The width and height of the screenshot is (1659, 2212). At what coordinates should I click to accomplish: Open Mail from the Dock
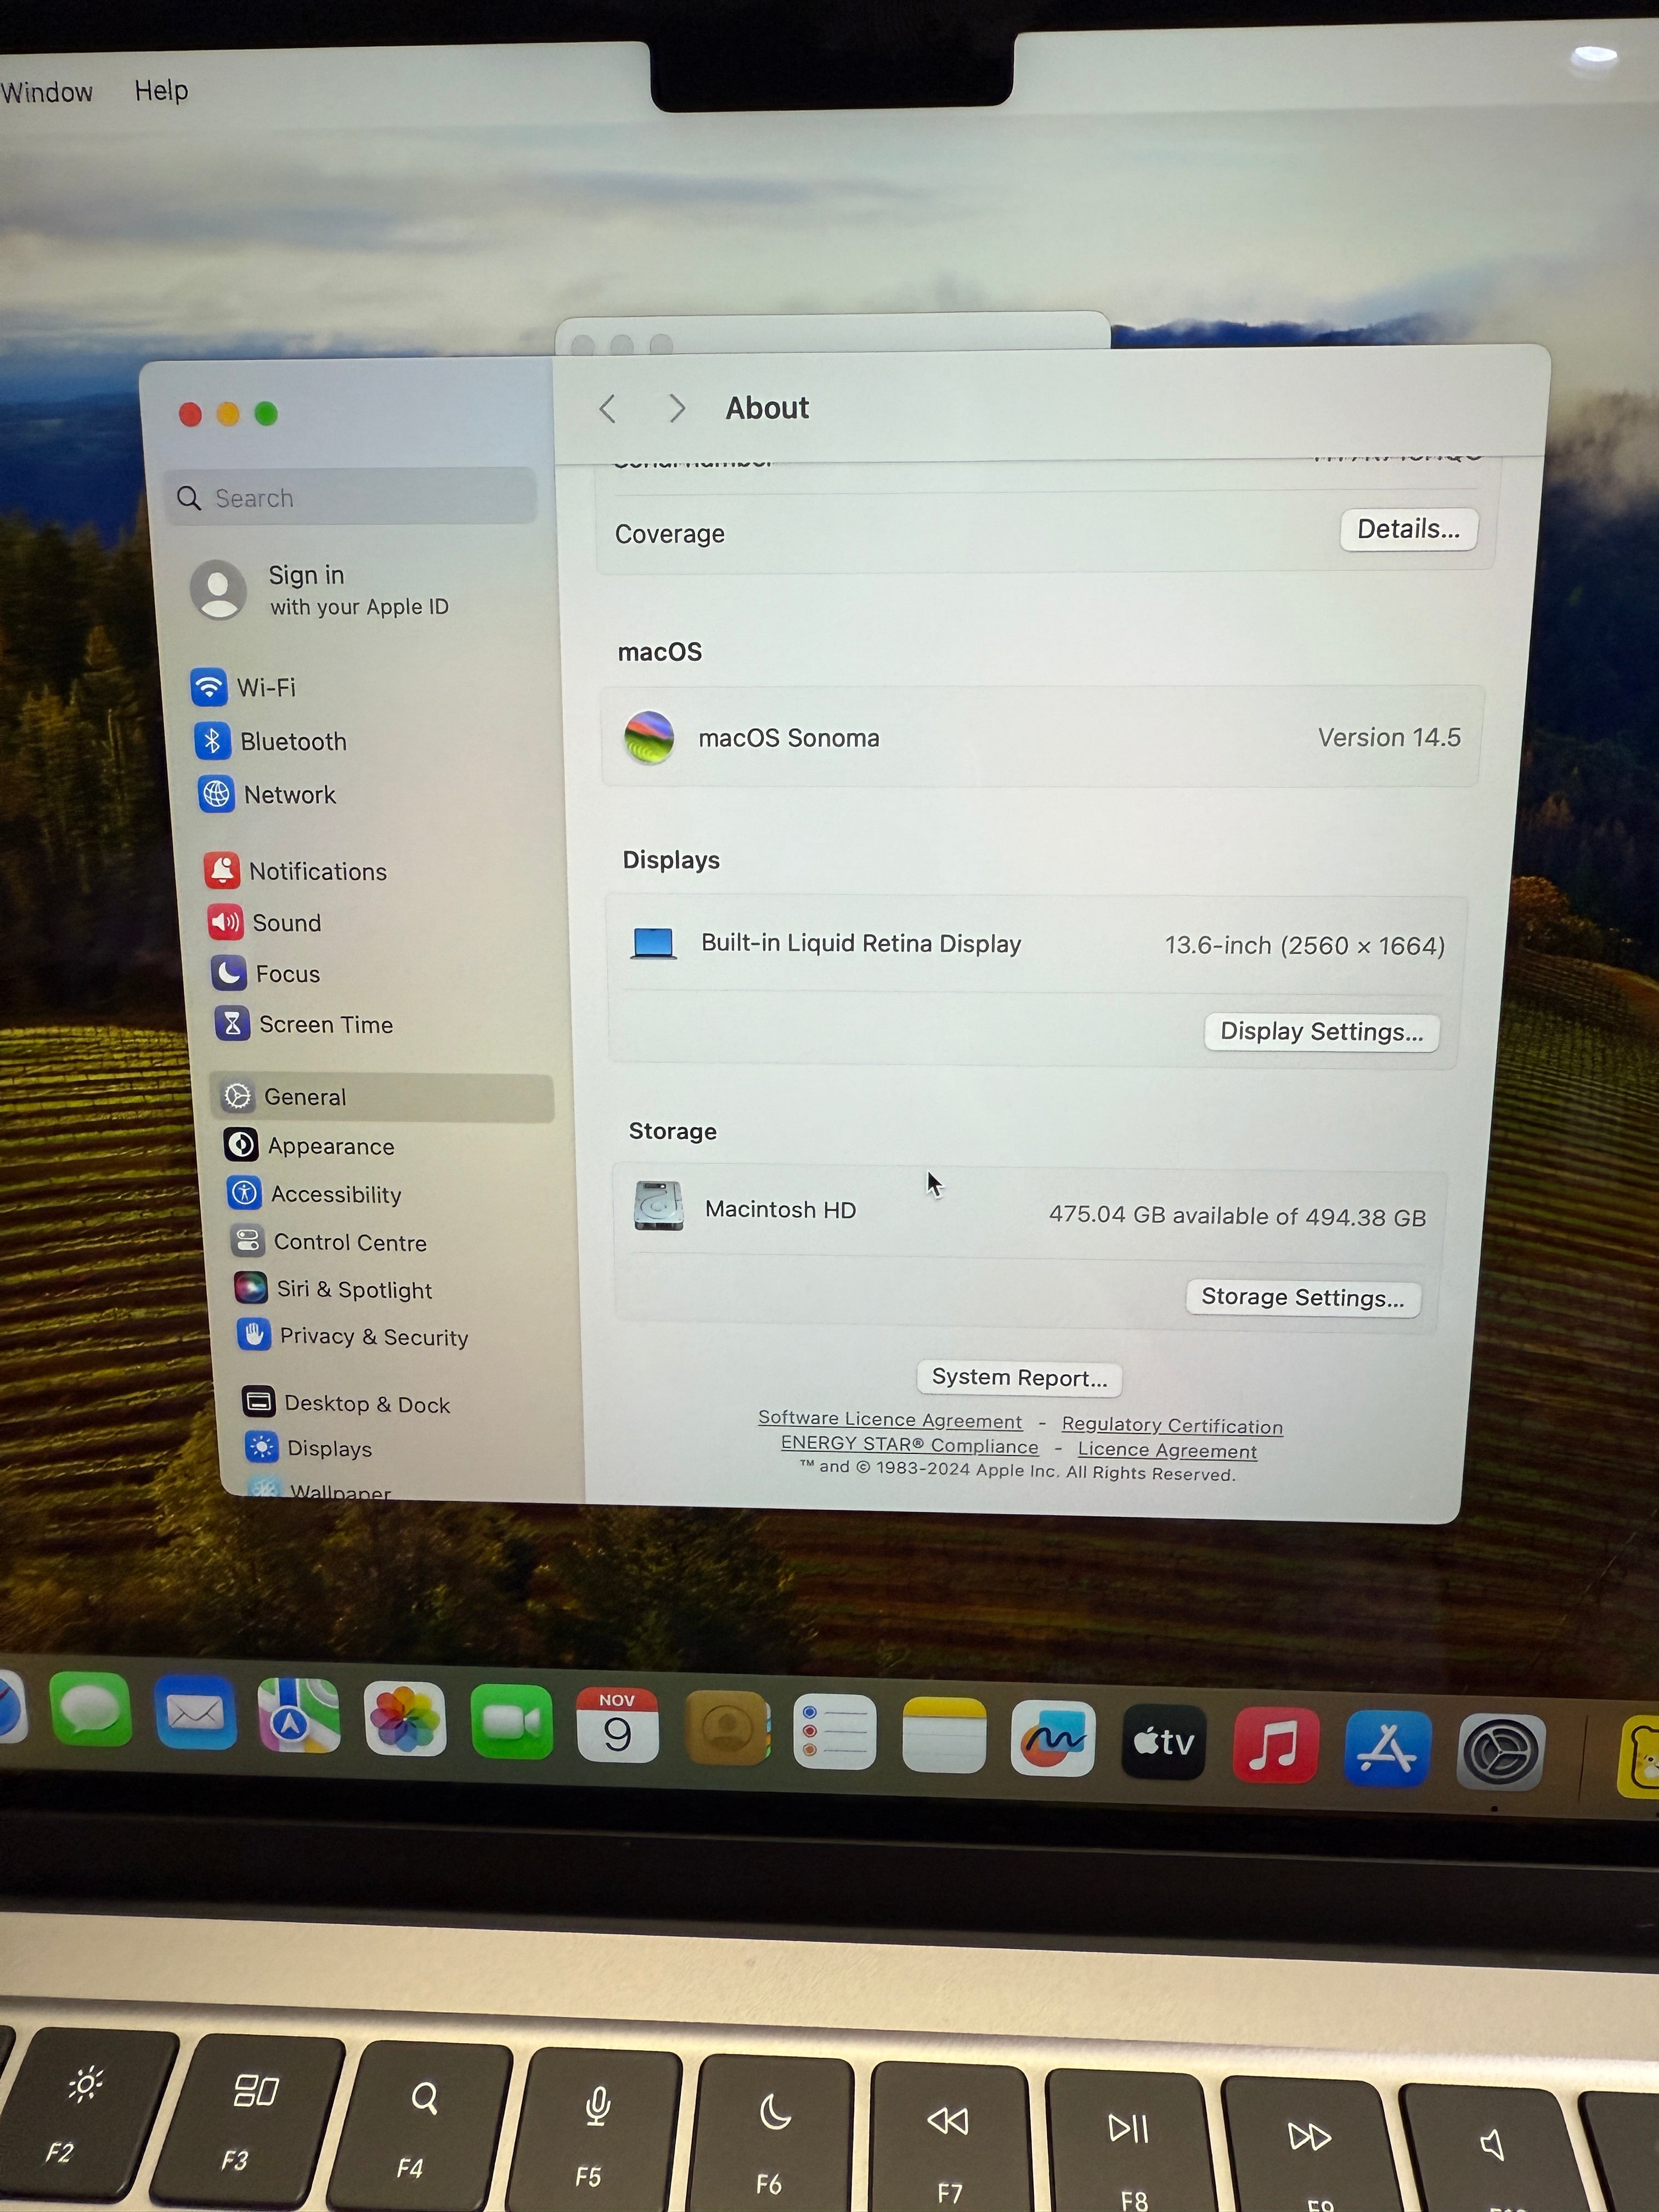pos(195,1712)
